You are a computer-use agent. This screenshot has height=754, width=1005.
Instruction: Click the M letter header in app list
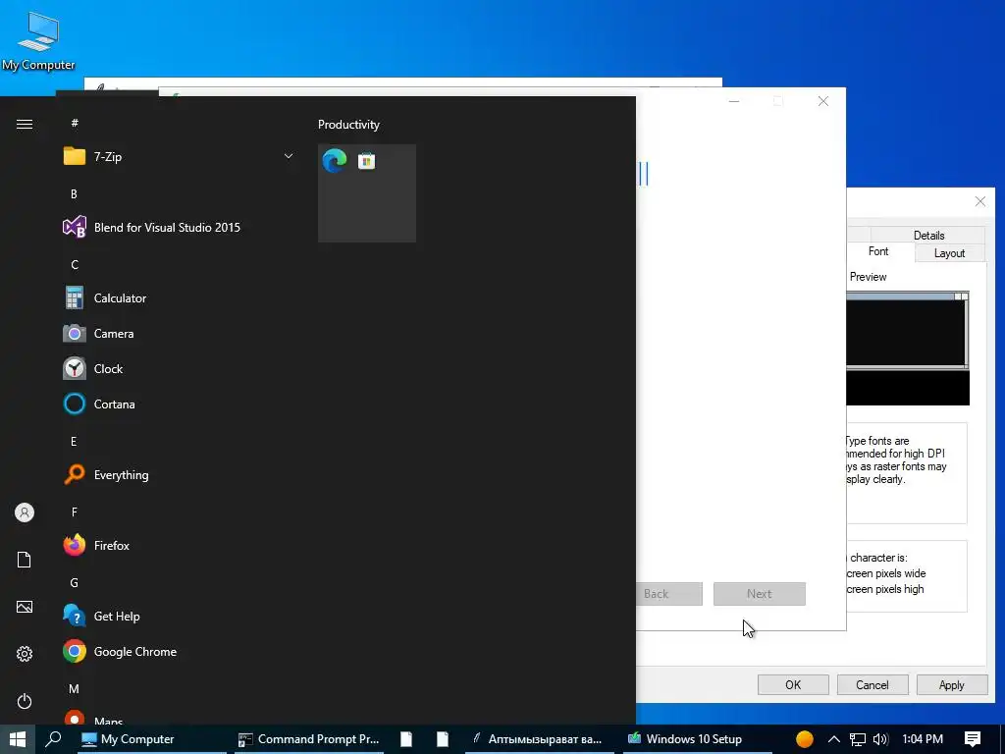[74, 688]
